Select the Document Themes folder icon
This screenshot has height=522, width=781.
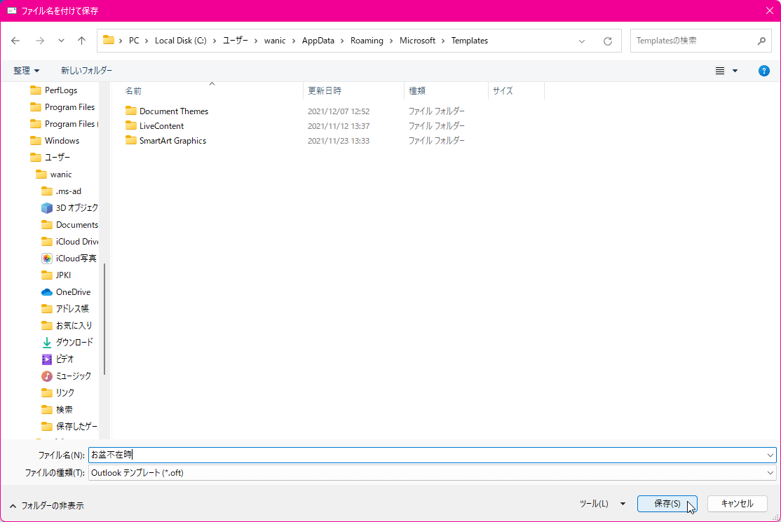click(x=131, y=111)
